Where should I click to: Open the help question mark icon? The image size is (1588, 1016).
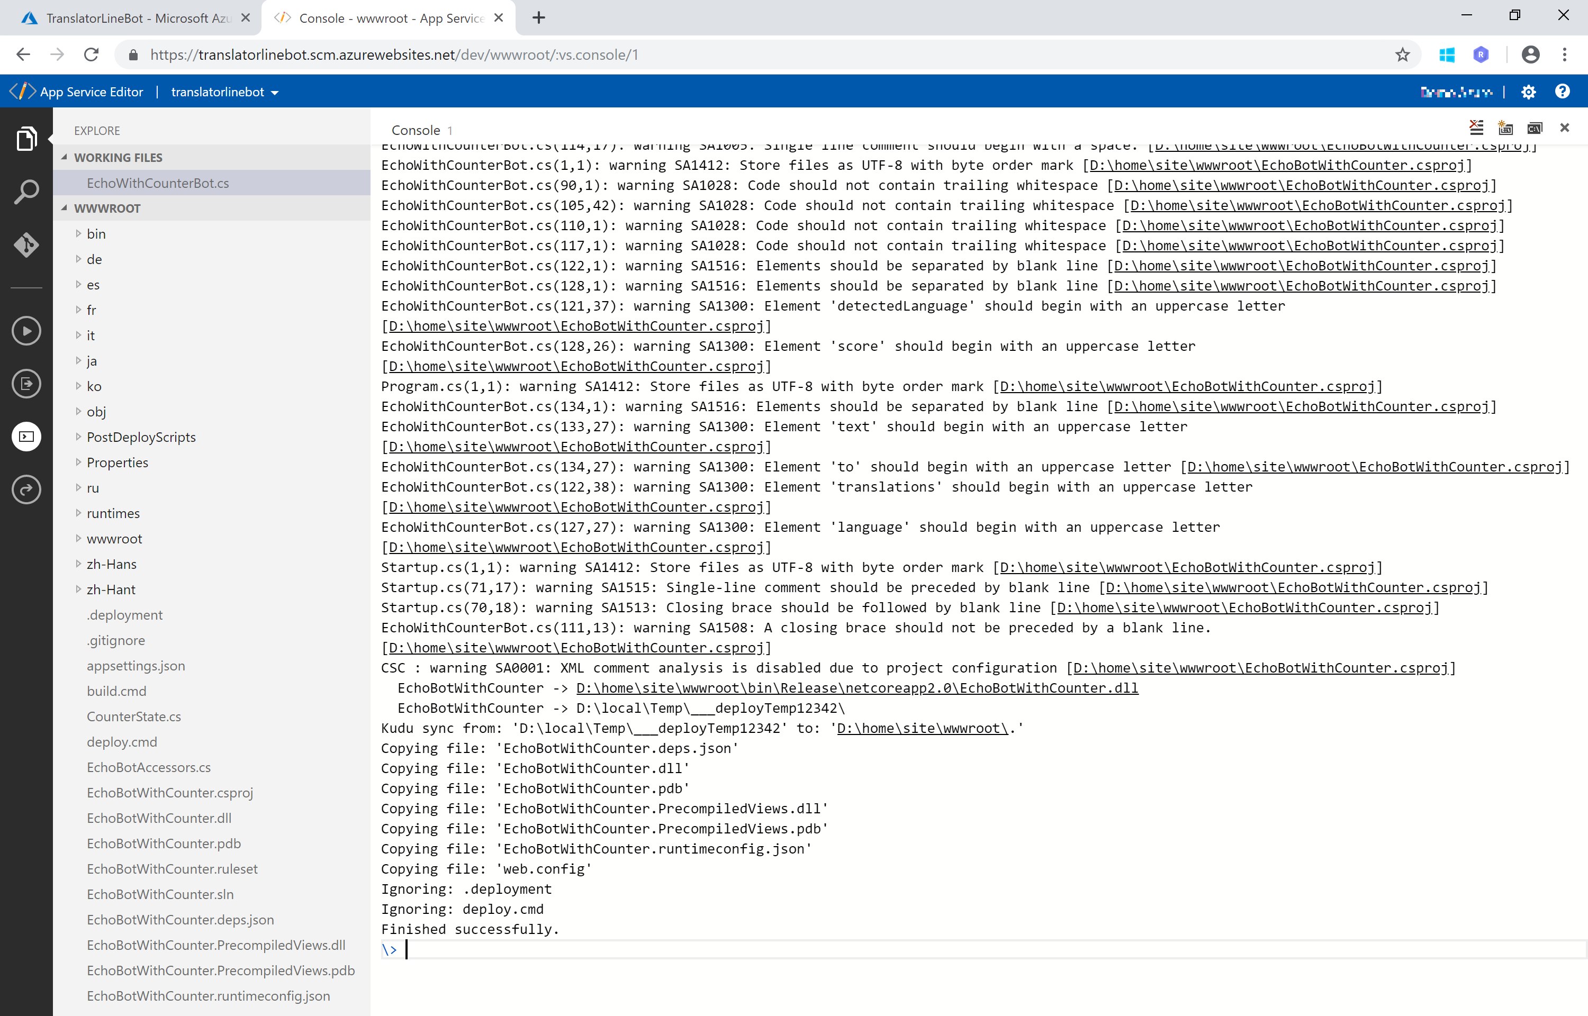coord(1562,92)
